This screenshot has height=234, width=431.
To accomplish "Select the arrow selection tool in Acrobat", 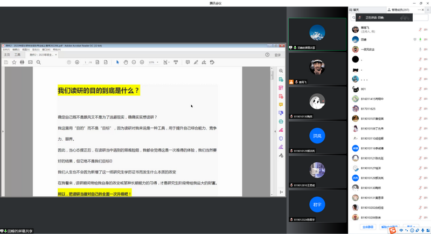I will point(117,63).
